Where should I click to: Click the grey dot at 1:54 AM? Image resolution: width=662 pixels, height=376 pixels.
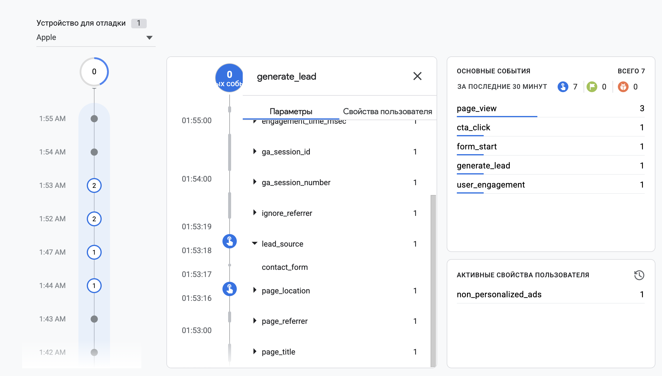coord(94,152)
